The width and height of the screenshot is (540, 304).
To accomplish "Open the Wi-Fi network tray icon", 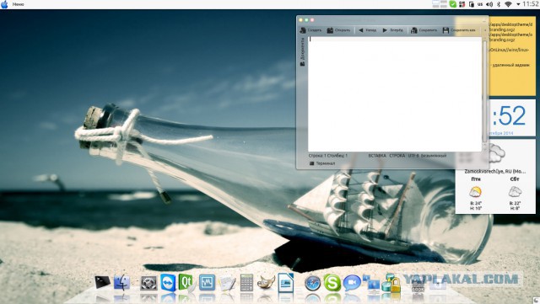I will tap(508, 4).
